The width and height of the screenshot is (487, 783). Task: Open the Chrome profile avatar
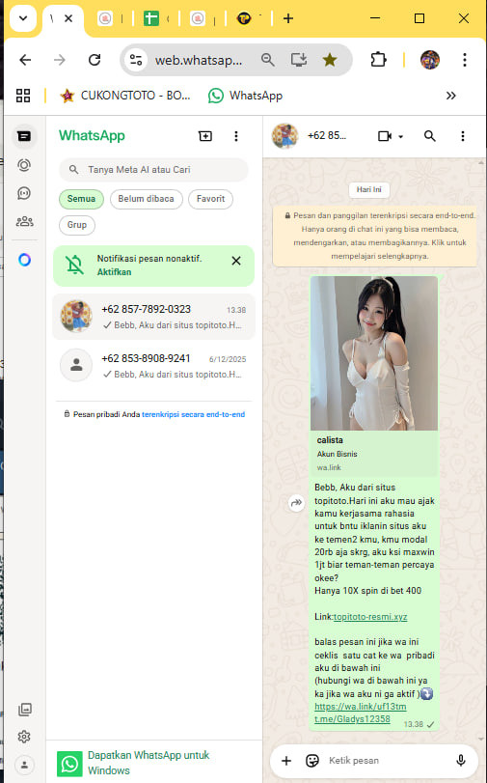click(x=429, y=60)
